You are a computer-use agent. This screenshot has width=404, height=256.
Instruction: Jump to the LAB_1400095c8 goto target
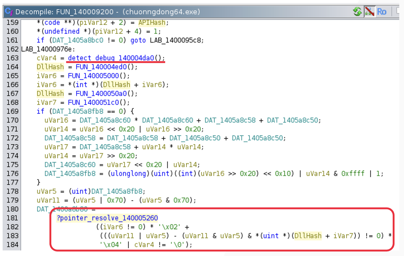point(176,40)
